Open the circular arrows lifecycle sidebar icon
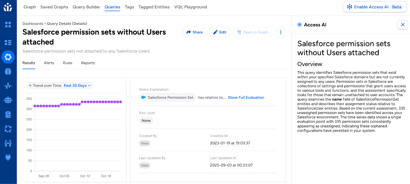 point(8,129)
